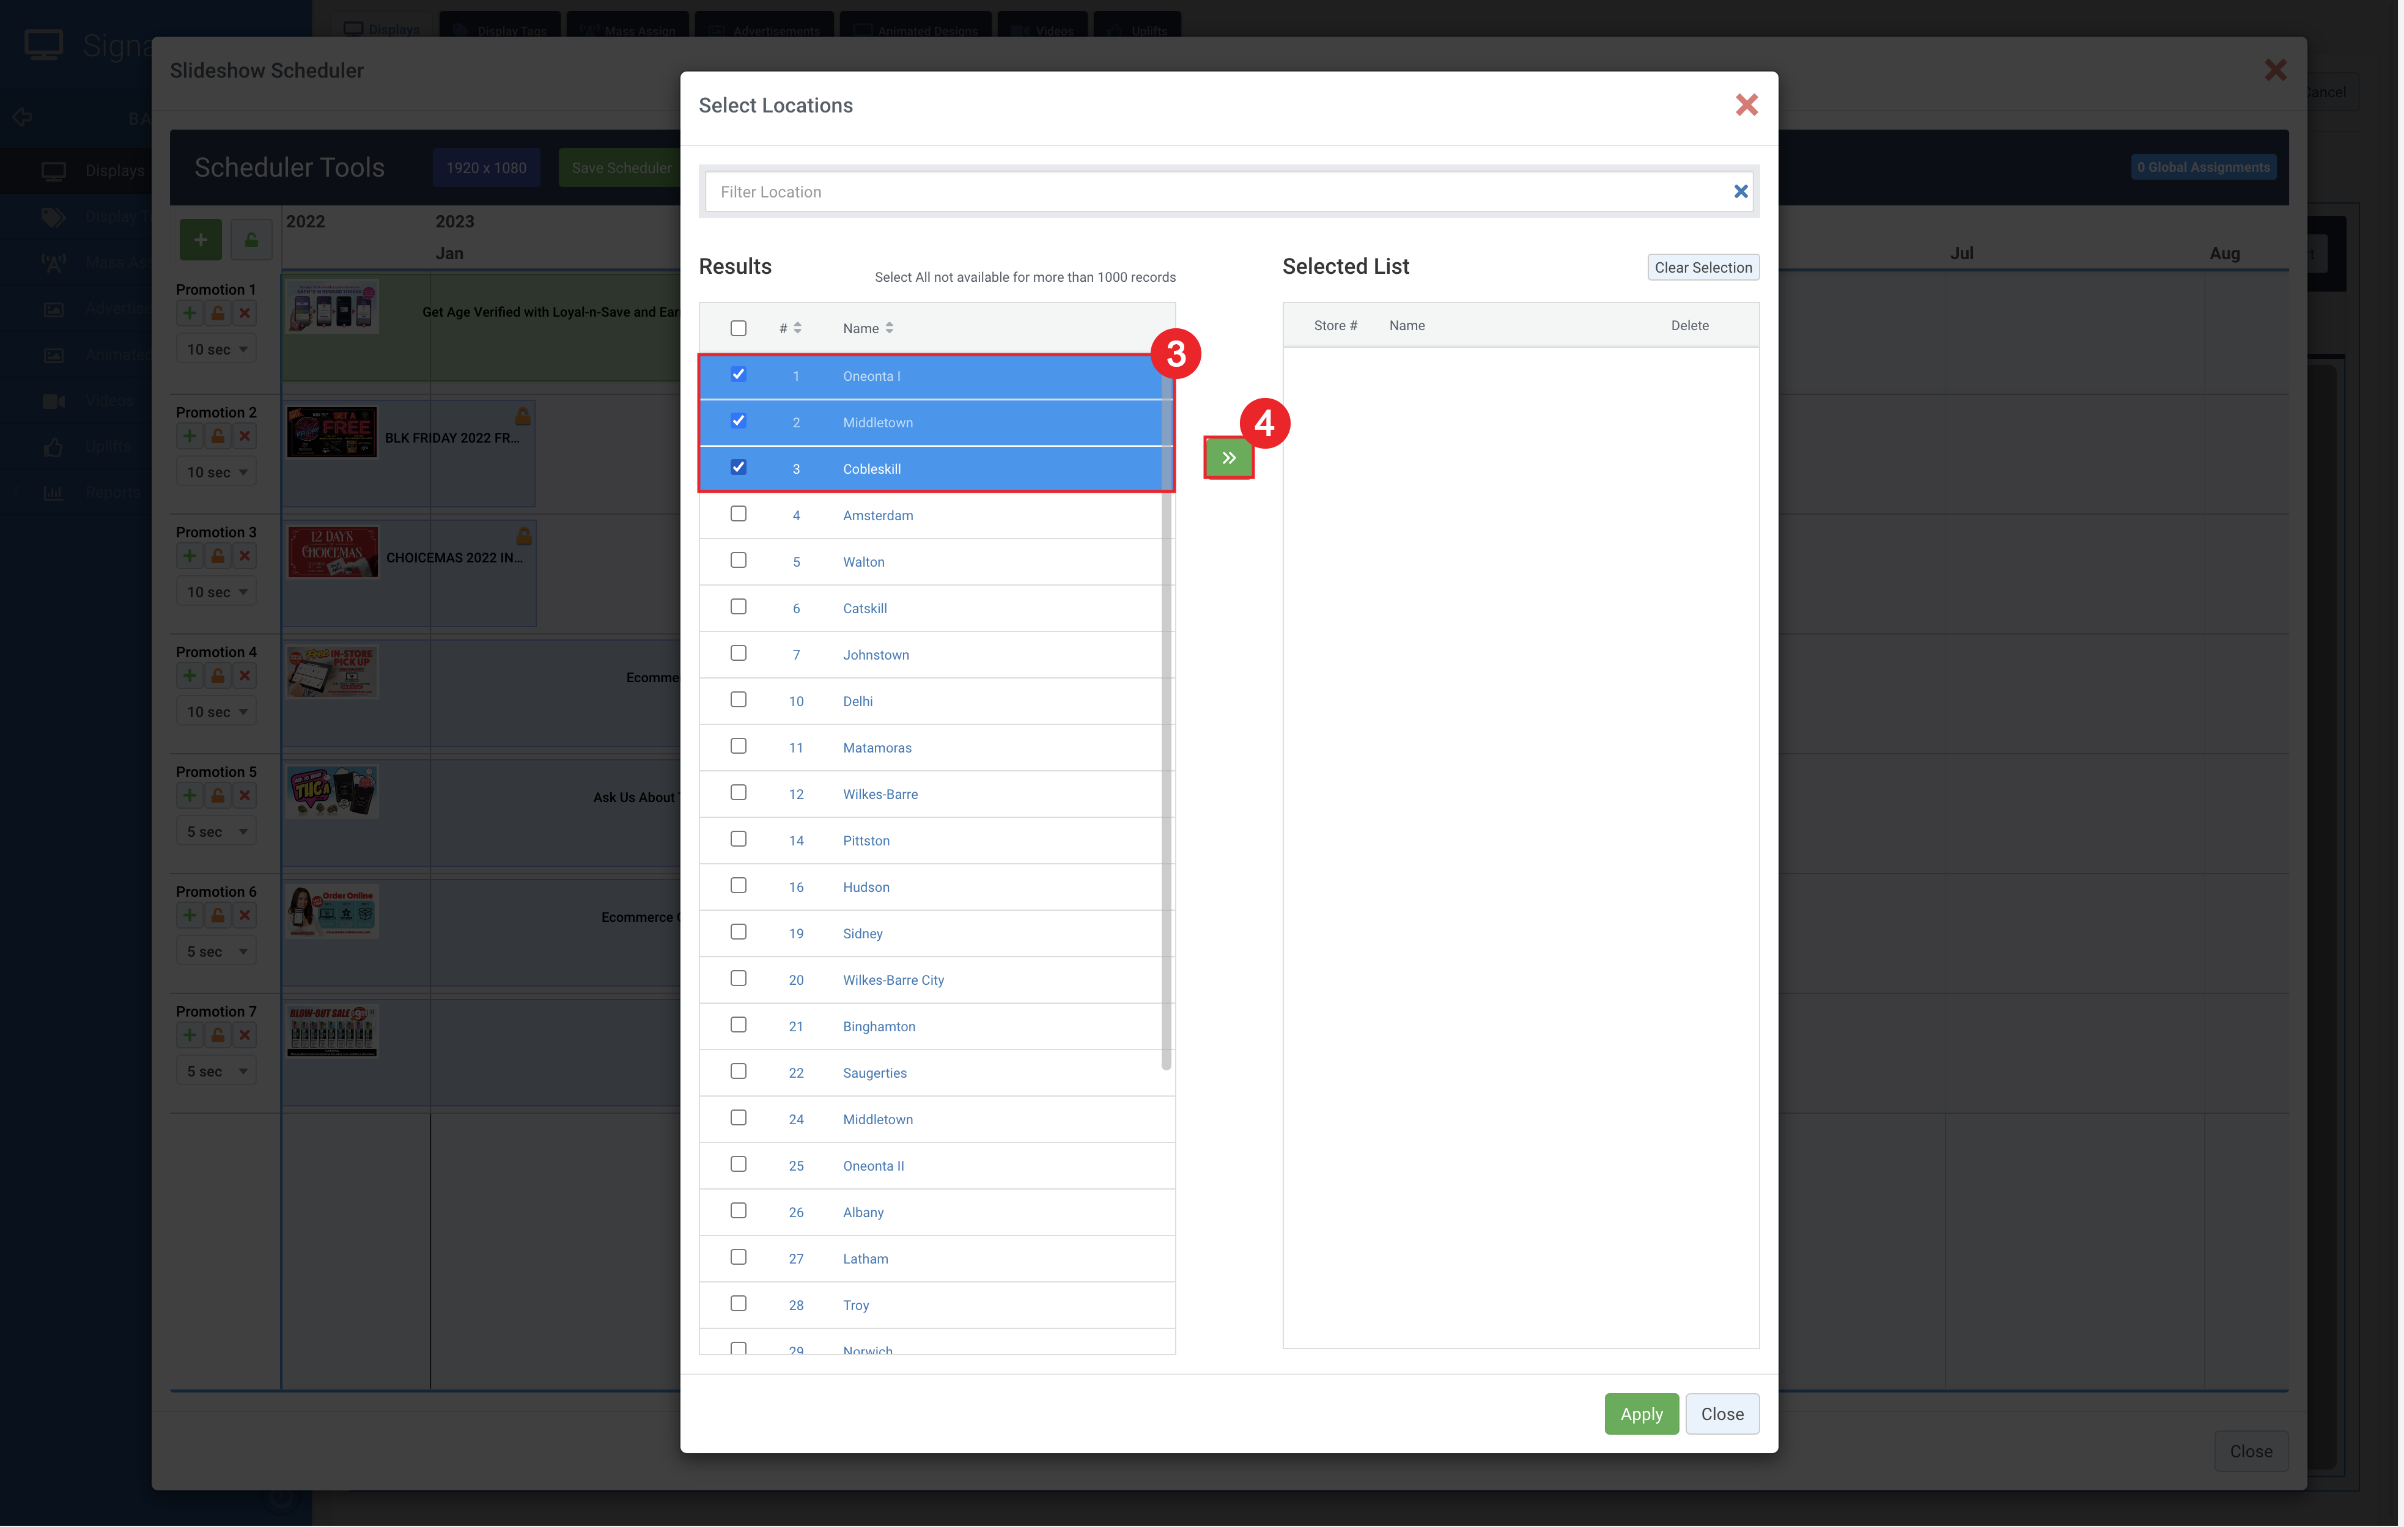The image size is (2404, 1527).
Task: Click the Apply button
Action: 1641,1415
